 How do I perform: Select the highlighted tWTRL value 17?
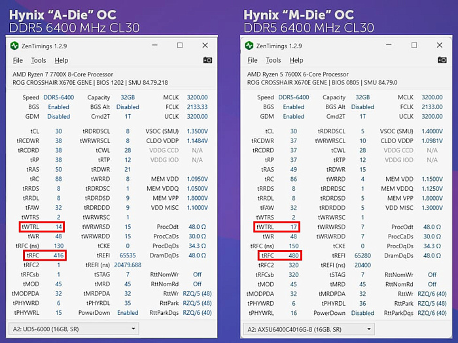point(293,227)
